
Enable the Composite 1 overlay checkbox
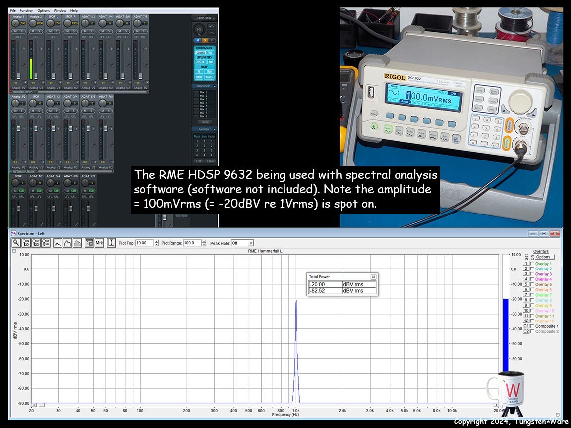point(532,326)
